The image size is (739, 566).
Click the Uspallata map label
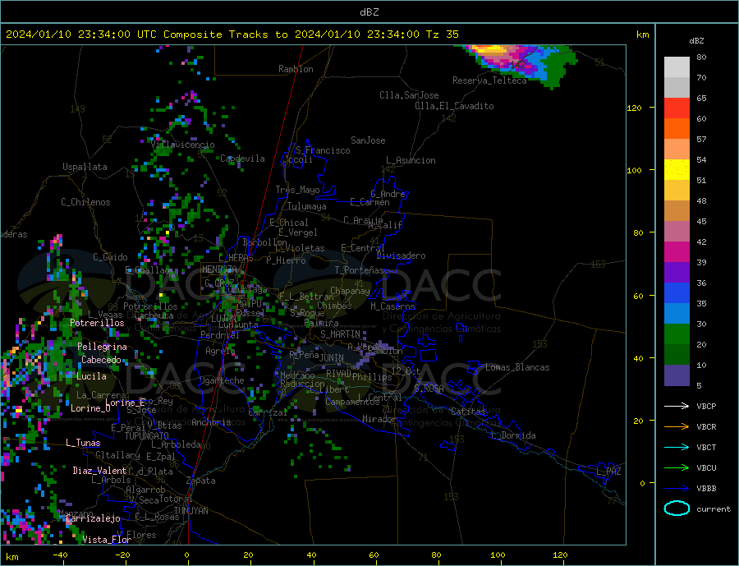tap(85, 167)
